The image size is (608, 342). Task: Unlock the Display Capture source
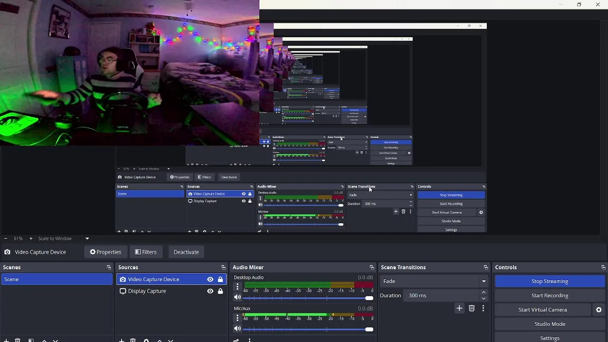pyautogui.click(x=220, y=291)
